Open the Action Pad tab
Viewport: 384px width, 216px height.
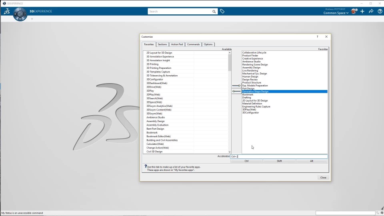pos(177,44)
